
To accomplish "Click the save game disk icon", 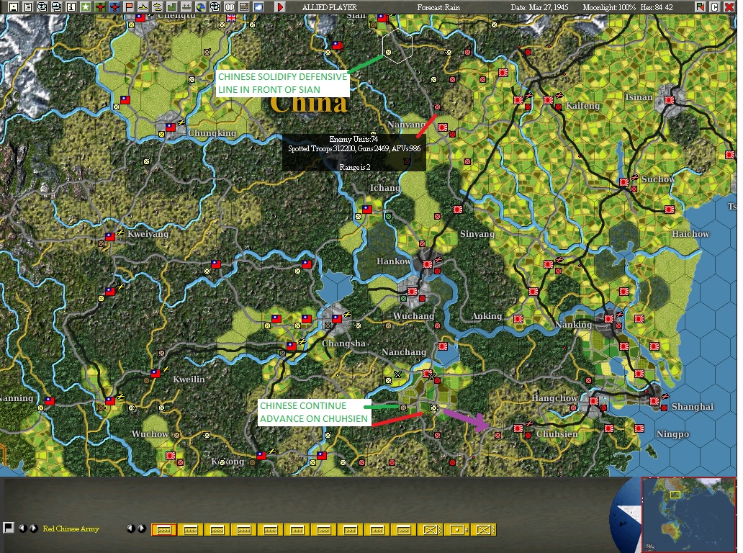I will (x=14, y=6).
